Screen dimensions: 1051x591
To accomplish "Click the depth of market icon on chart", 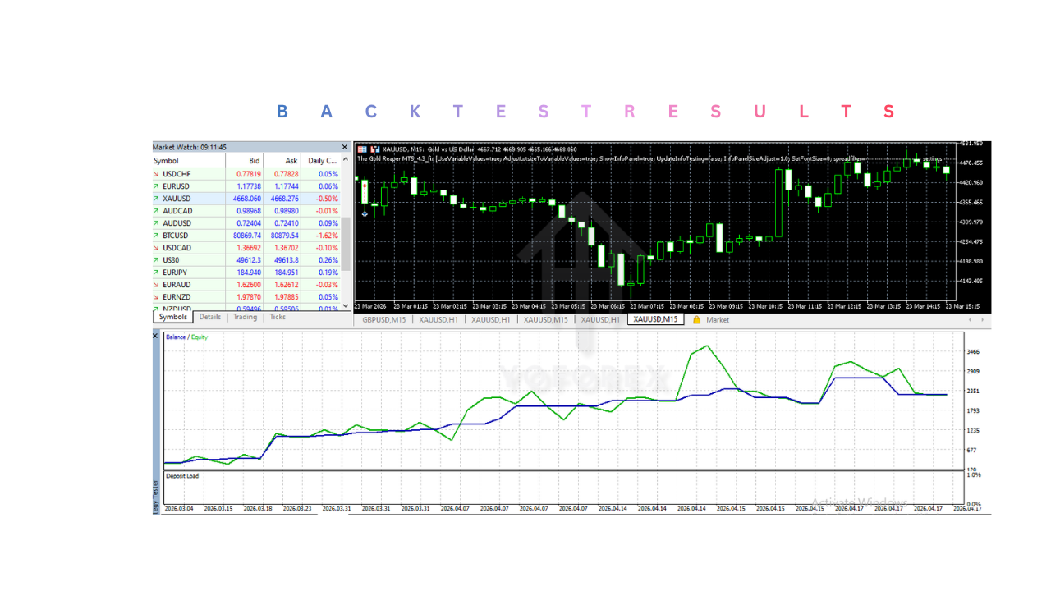I will [x=374, y=149].
